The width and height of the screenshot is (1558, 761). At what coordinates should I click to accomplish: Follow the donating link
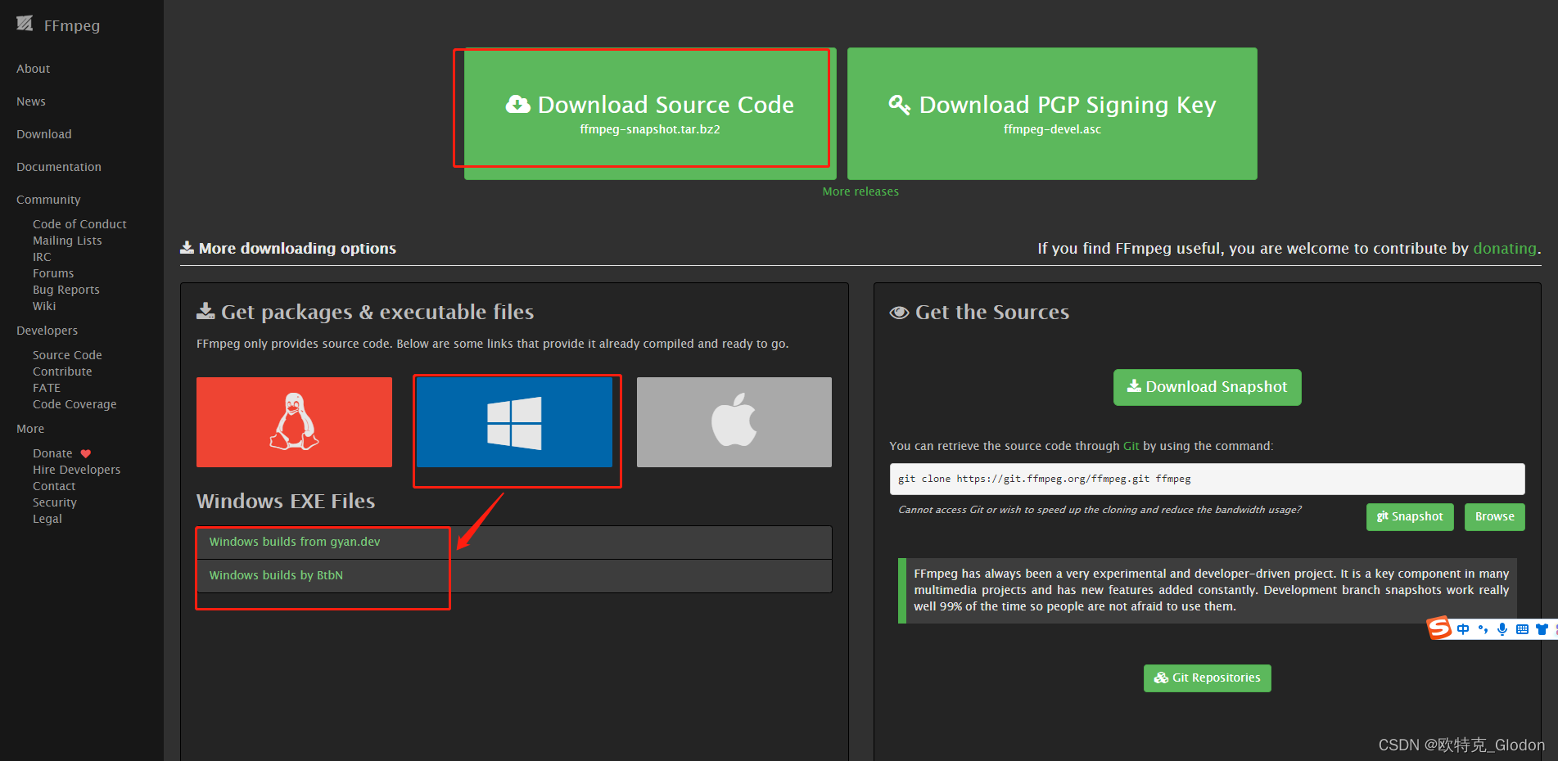point(1505,248)
